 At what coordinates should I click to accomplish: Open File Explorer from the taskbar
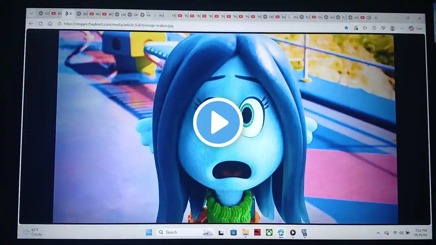click(x=245, y=233)
